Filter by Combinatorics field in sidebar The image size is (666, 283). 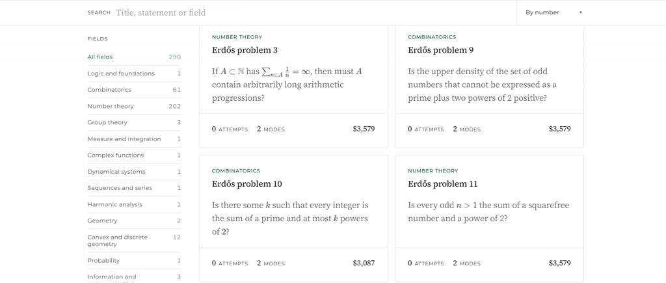click(x=134, y=90)
